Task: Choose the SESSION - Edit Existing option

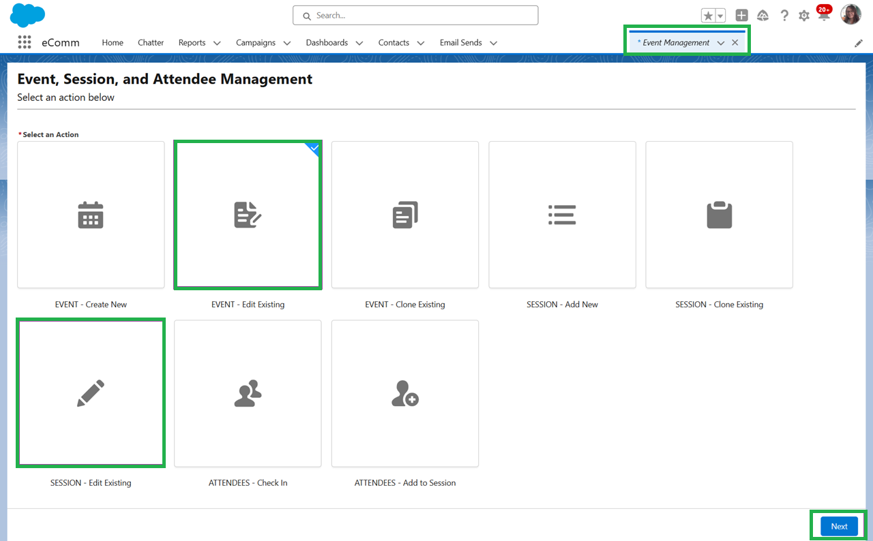Action: point(91,393)
